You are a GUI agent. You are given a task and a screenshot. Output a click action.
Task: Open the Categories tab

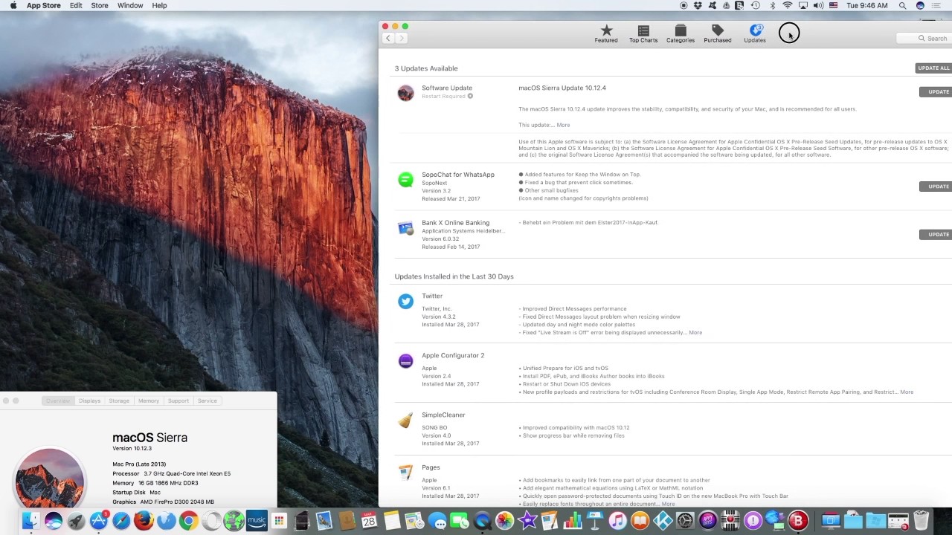click(x=681, y=33)
